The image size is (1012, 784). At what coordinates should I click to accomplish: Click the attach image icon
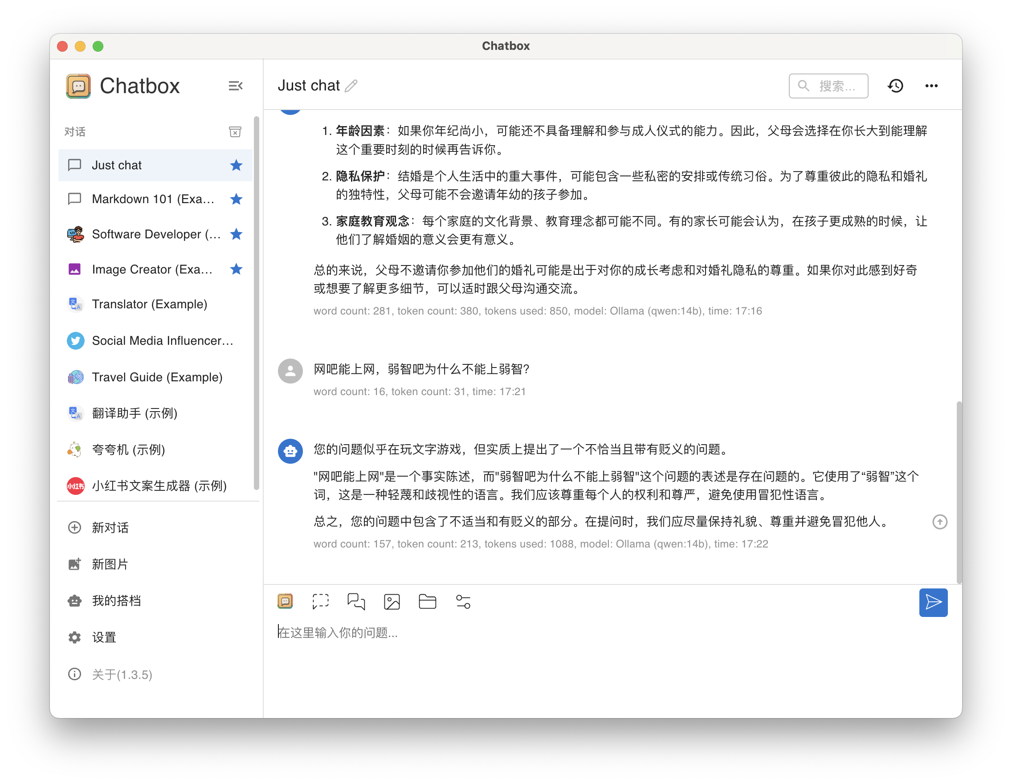pyautogui.click(x=392, y=601)
